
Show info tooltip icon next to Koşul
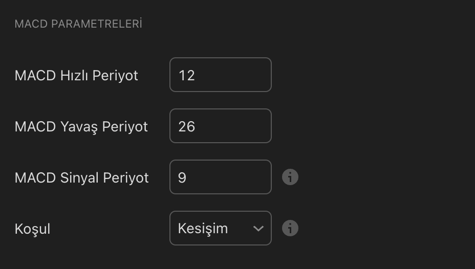pyautogui.click(x=290, y=228)
